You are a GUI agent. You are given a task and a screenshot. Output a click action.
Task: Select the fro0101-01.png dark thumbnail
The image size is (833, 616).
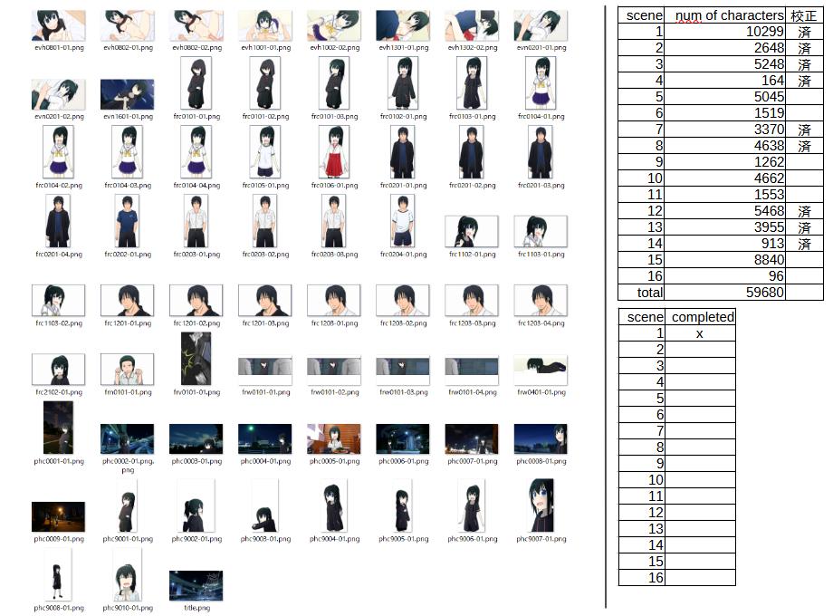196,359
